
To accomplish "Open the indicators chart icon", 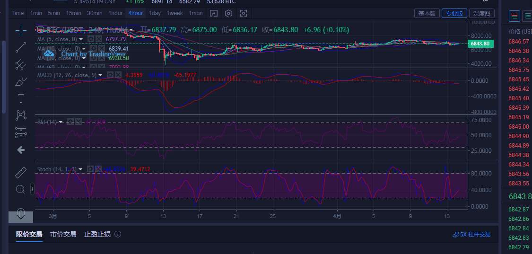I will tap(213, 13).
